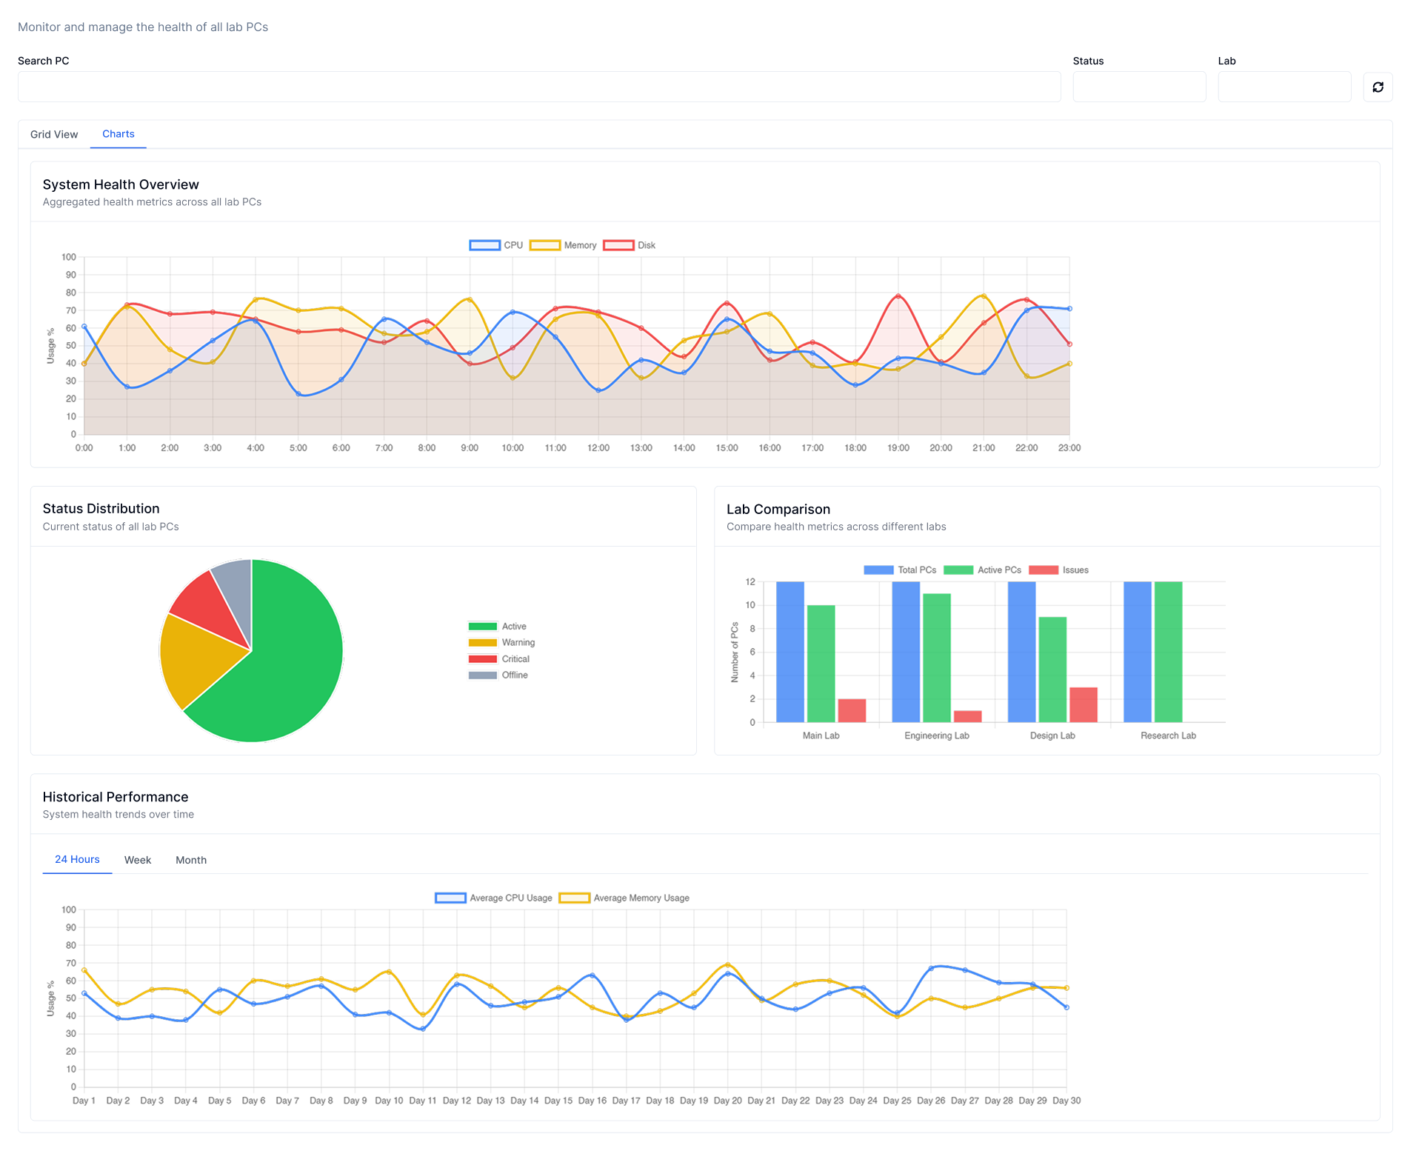This screenshot has width=1422, height=1151.
Task: Toggle Disk series in System Health legend
Action: pyautogui.click(x=630, y=245)
